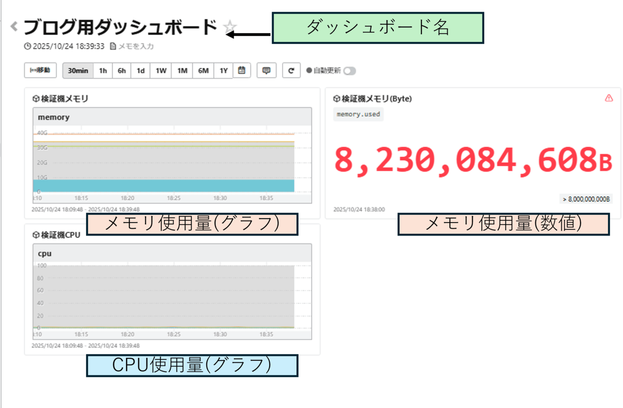The width and height of the screenshot is (623, 408).
Task: Choose the 1W time range
Action: [161, 71]
